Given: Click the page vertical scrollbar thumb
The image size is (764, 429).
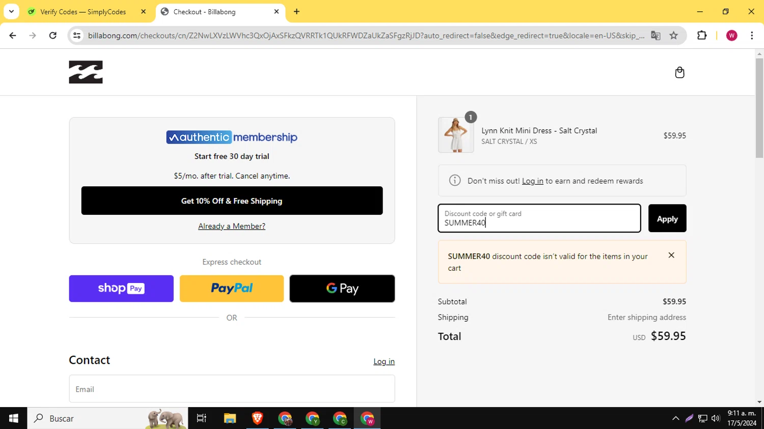Looking at the screenshot, I should 759,108.
